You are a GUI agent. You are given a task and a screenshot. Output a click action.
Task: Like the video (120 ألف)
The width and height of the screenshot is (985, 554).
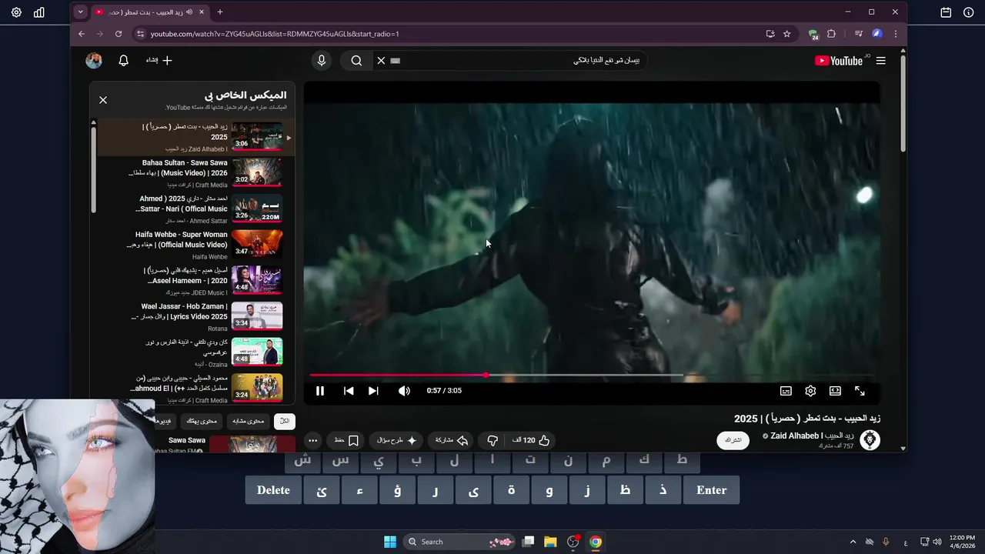click(531, 440)
